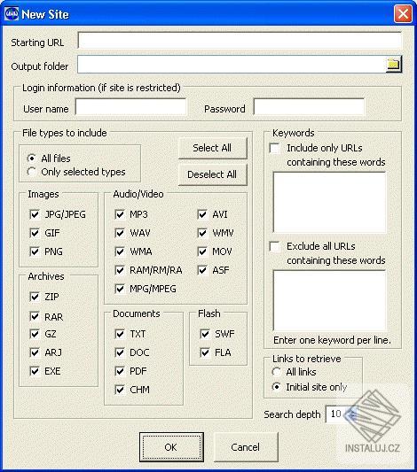Uncheck the ZIP archive type
This screenshot has height=472, width=417.
35,297
